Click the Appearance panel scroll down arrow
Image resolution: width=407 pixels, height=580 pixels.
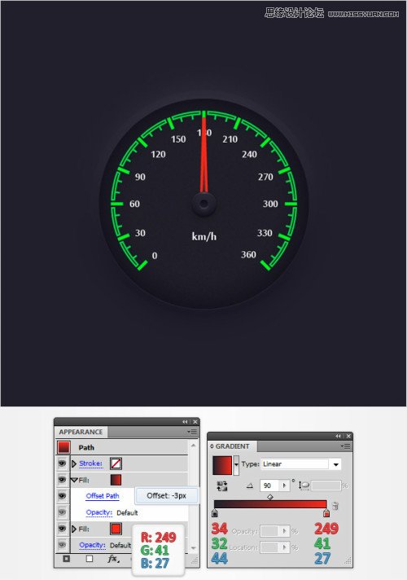coord(194,547)
